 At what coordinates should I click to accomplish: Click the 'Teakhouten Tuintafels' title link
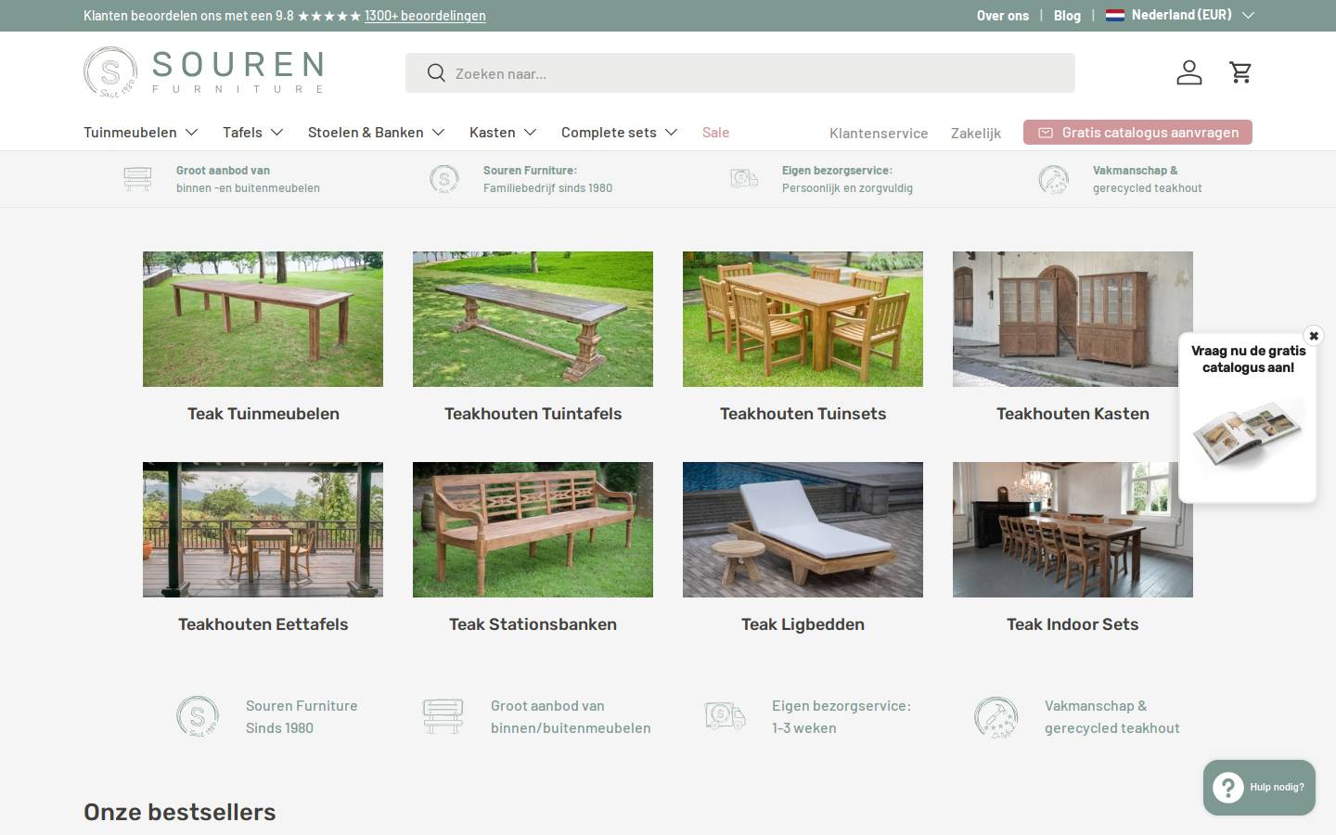point(533,414)
